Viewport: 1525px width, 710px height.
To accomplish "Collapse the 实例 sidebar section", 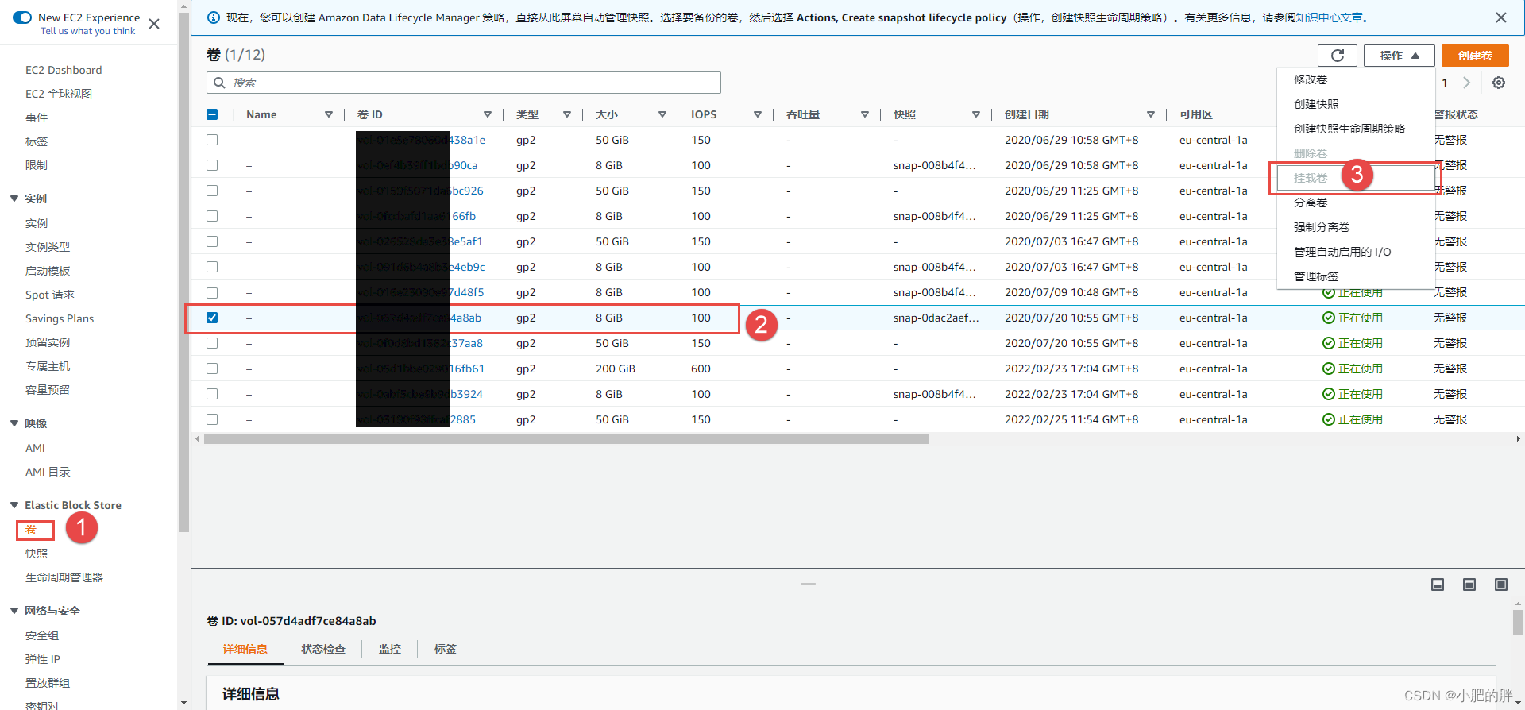I will click(x=14, y=199).
